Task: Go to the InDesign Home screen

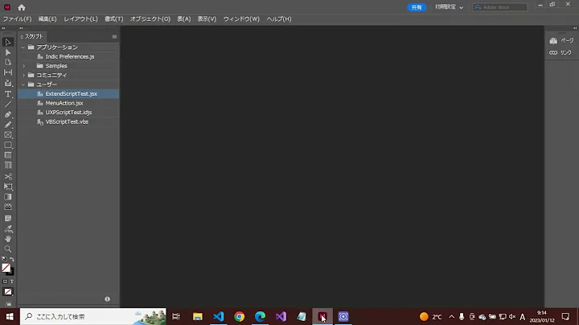Action: (22, 7)
